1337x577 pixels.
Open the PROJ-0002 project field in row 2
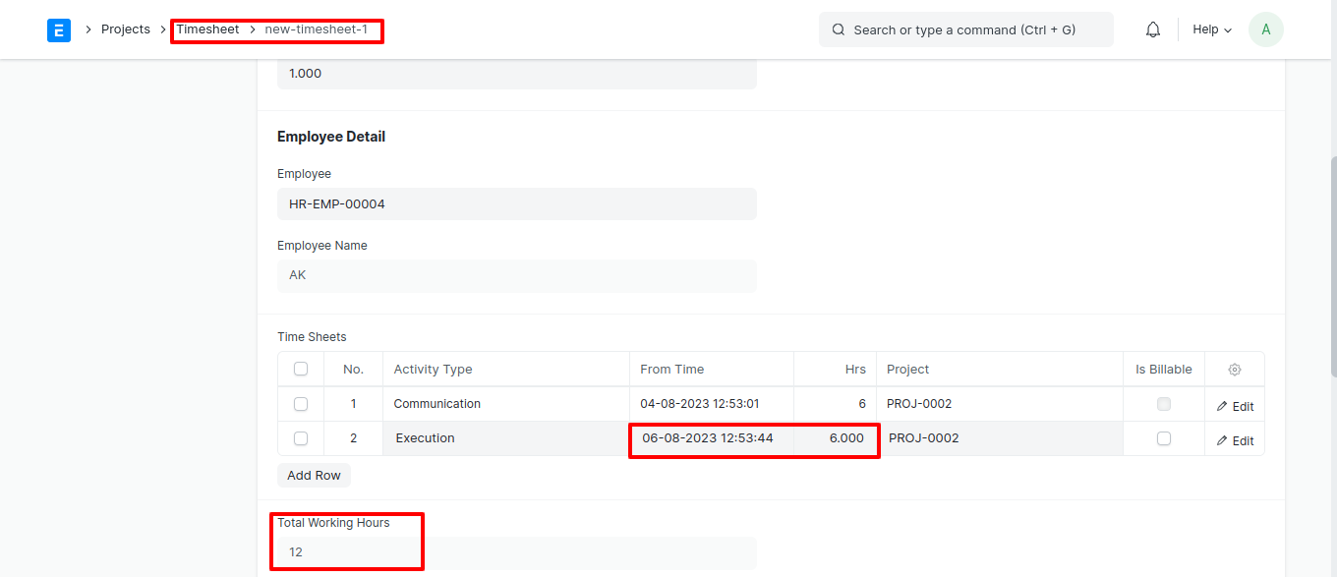pos(1000,438)
